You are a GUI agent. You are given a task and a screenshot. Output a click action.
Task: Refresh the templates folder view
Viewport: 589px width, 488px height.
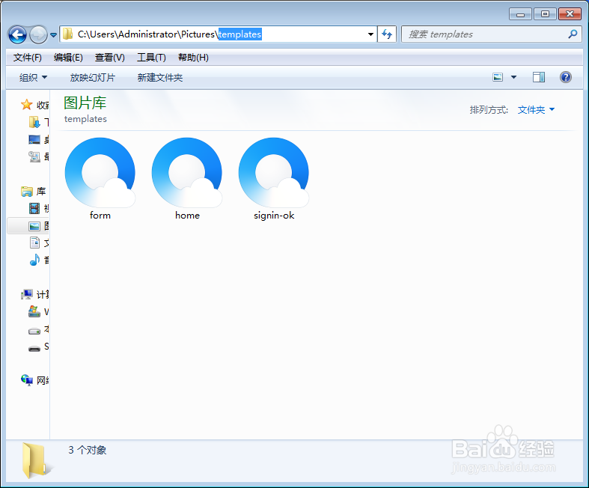point(387,34)
